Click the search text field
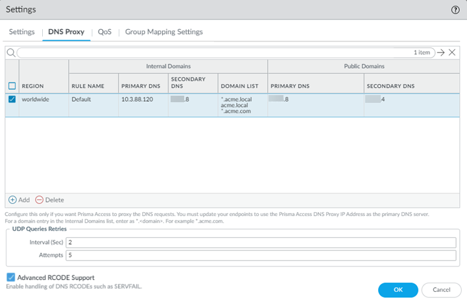This screenshot has width=467, height=304. 214,52
